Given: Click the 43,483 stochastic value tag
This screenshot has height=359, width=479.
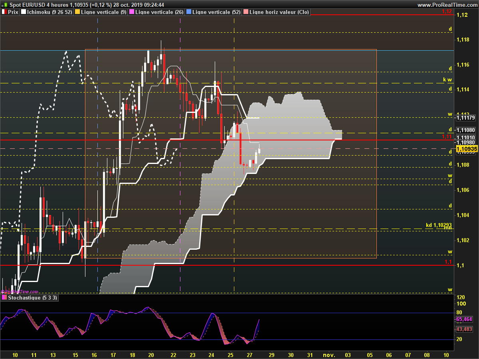Looking at the screenshot, I should pyautogui.click(x=464, y=329).
